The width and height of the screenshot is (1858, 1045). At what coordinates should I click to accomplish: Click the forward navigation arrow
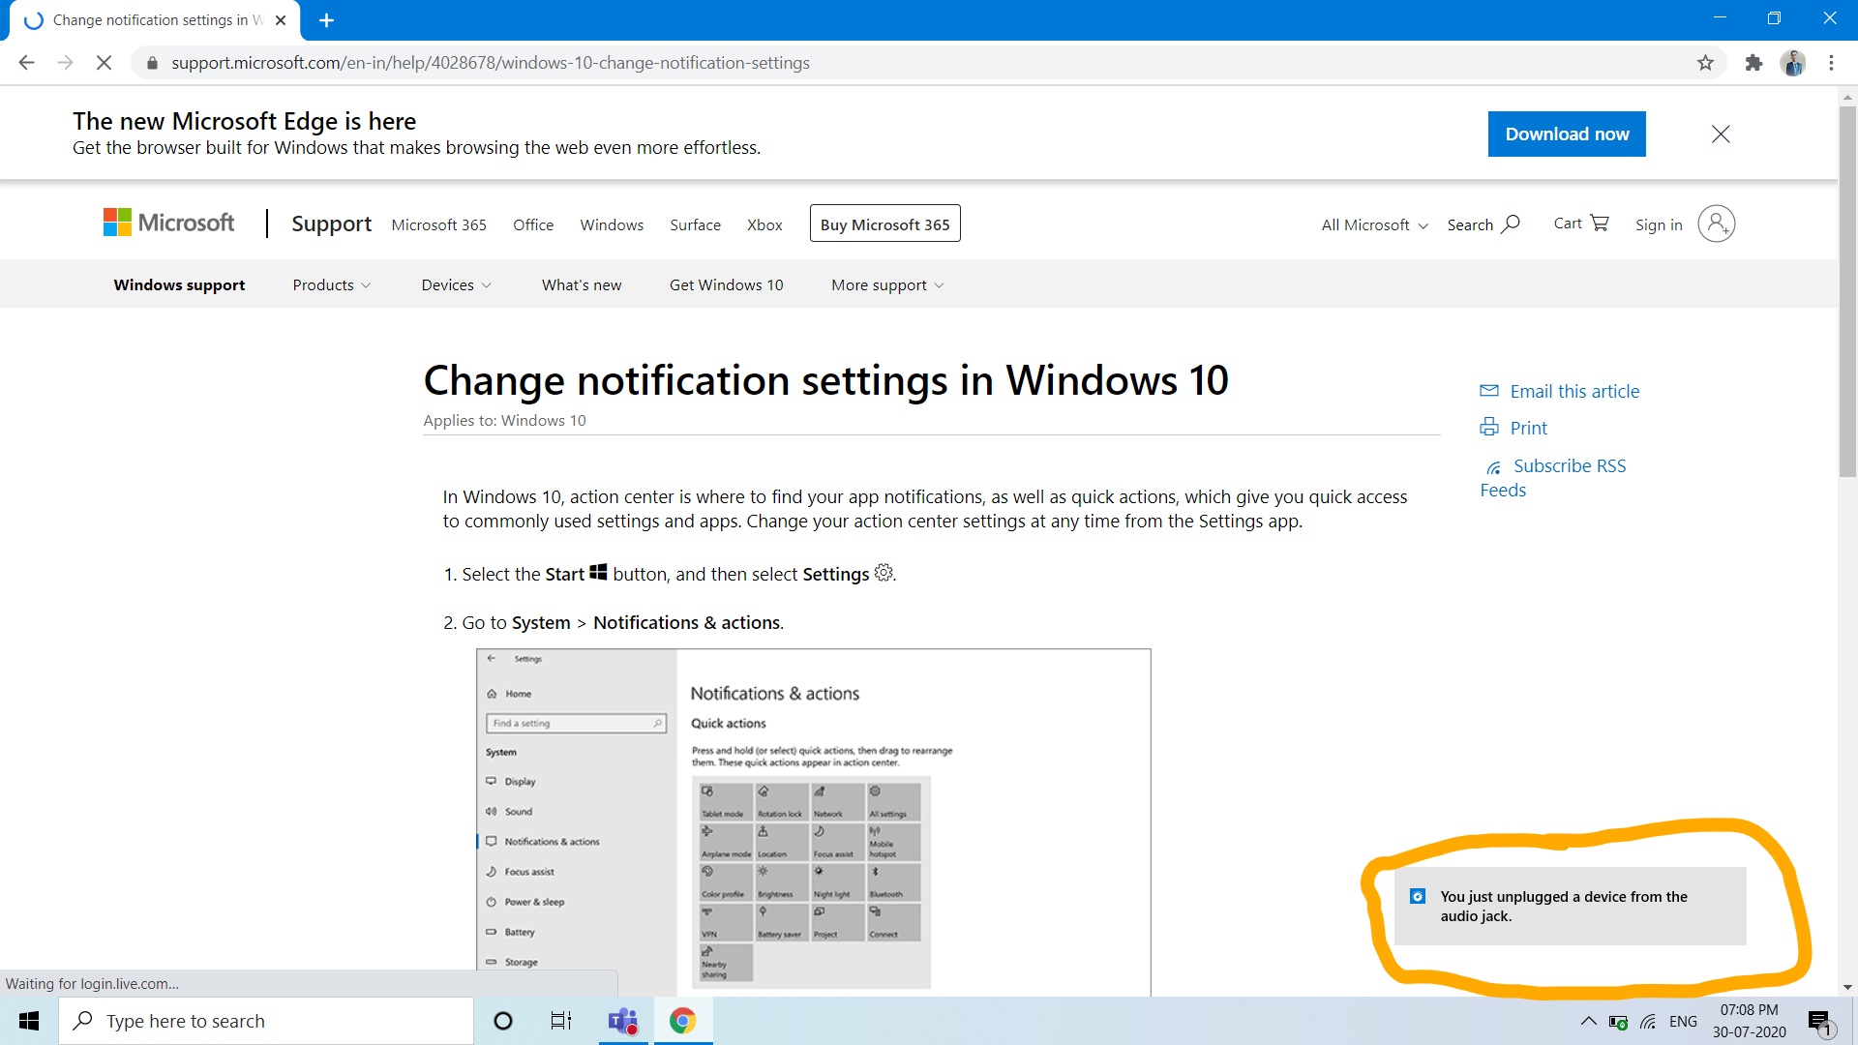[65, 63]
